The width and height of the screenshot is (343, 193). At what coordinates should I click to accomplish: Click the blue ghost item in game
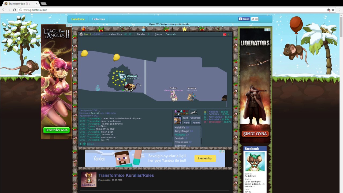pos(98,88)
